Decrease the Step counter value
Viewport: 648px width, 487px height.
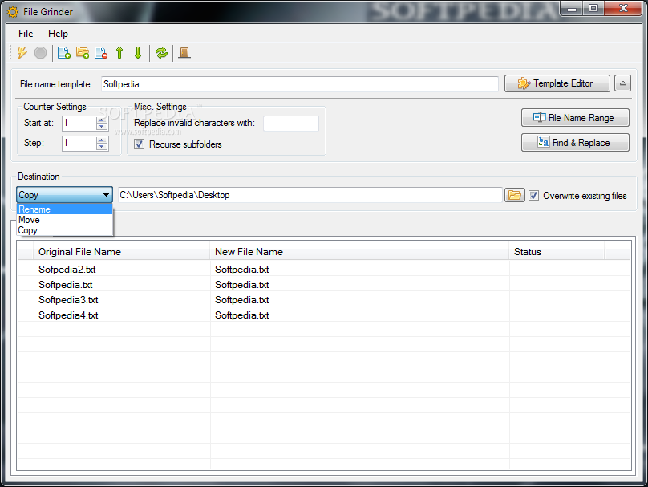[x=102, y=147]
